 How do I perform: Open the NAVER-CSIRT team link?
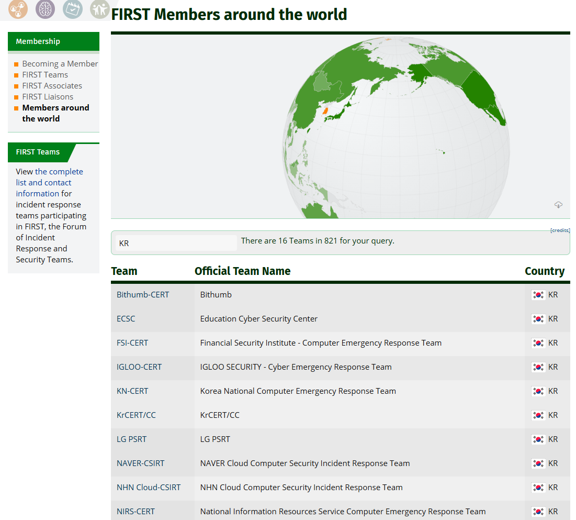[141, 463]
